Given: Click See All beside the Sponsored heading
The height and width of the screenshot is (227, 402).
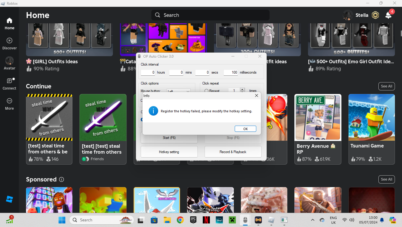Looking at the screenshot, I should pyautogui.click(x=387, y=179).
